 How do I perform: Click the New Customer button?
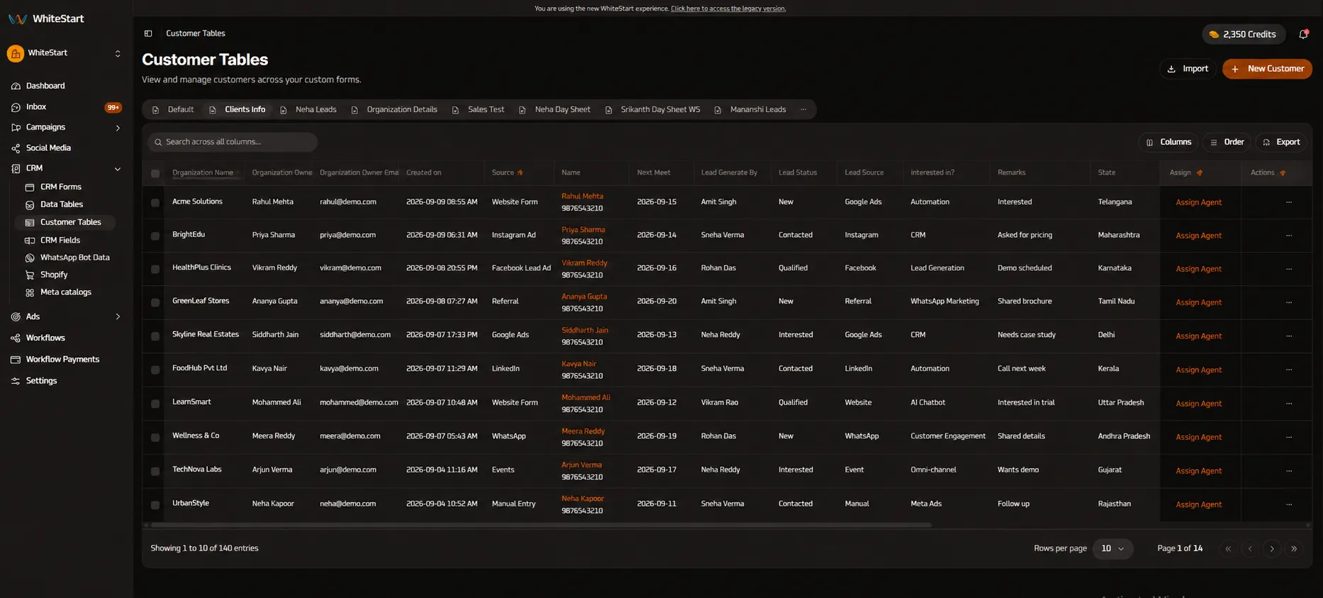pos(1267,69)
